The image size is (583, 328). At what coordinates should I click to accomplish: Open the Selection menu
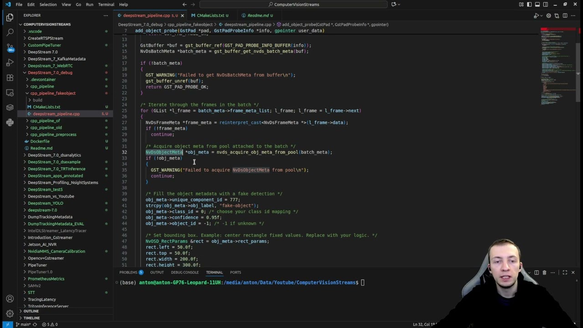pyautogui.click(x=48, y=5)
